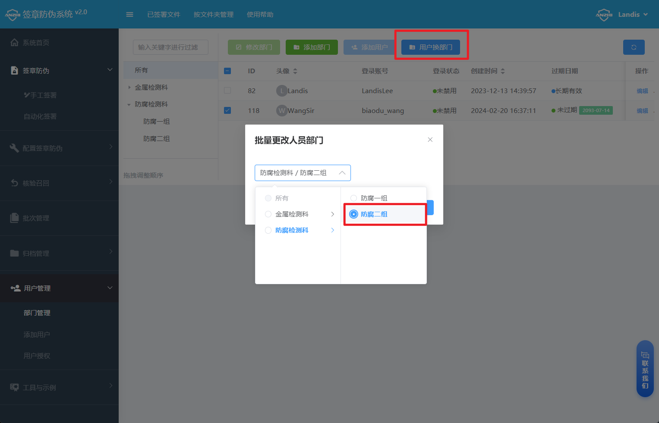Uncheck WangSir's row checkbox
Viewport: 659px width, 423px height.
point(227,110)
